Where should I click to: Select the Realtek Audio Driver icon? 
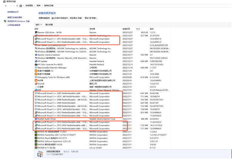pyautogui.click(x=36, y=119)
